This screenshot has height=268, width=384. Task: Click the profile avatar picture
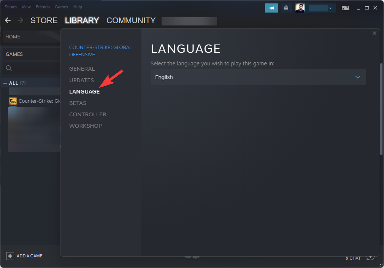click(300, 8)
